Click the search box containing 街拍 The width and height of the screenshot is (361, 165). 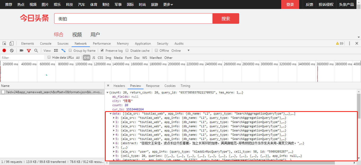pyautogui.click(x=133, y=18)
